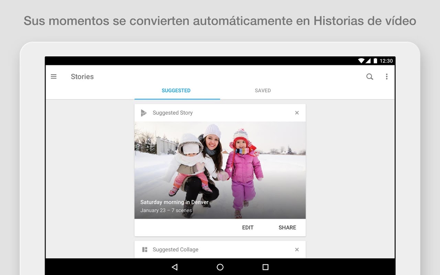
Task: Open the hamburger navigation menu
Action: pyautogui.click(x=54, y=77)
